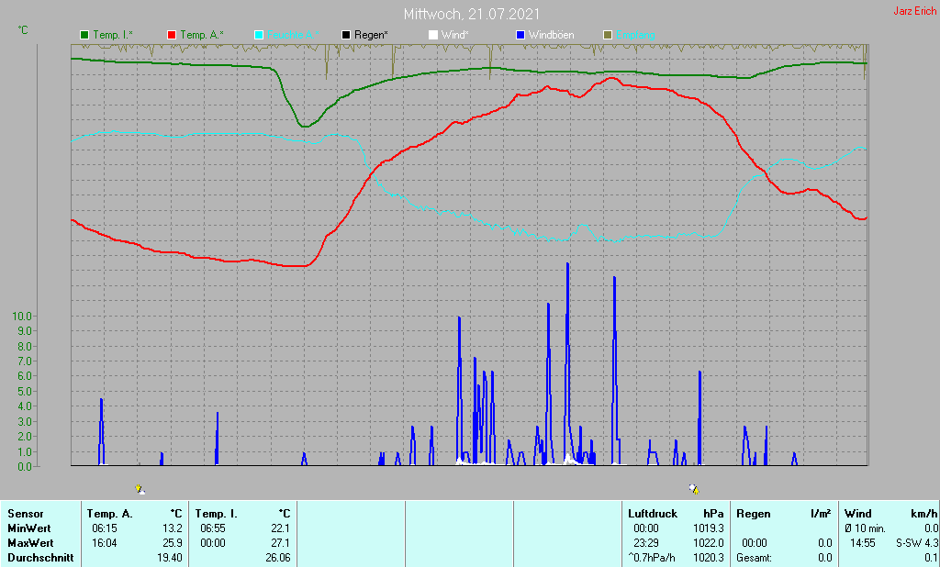940x567 pixels.
Task: Click the 'Temp. A.*' legend label
Action: point(202,36)
